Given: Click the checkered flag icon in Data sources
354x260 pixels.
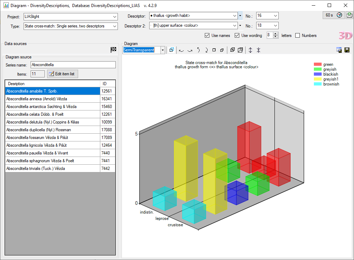Looking at the screenshot, I should 113,50.
